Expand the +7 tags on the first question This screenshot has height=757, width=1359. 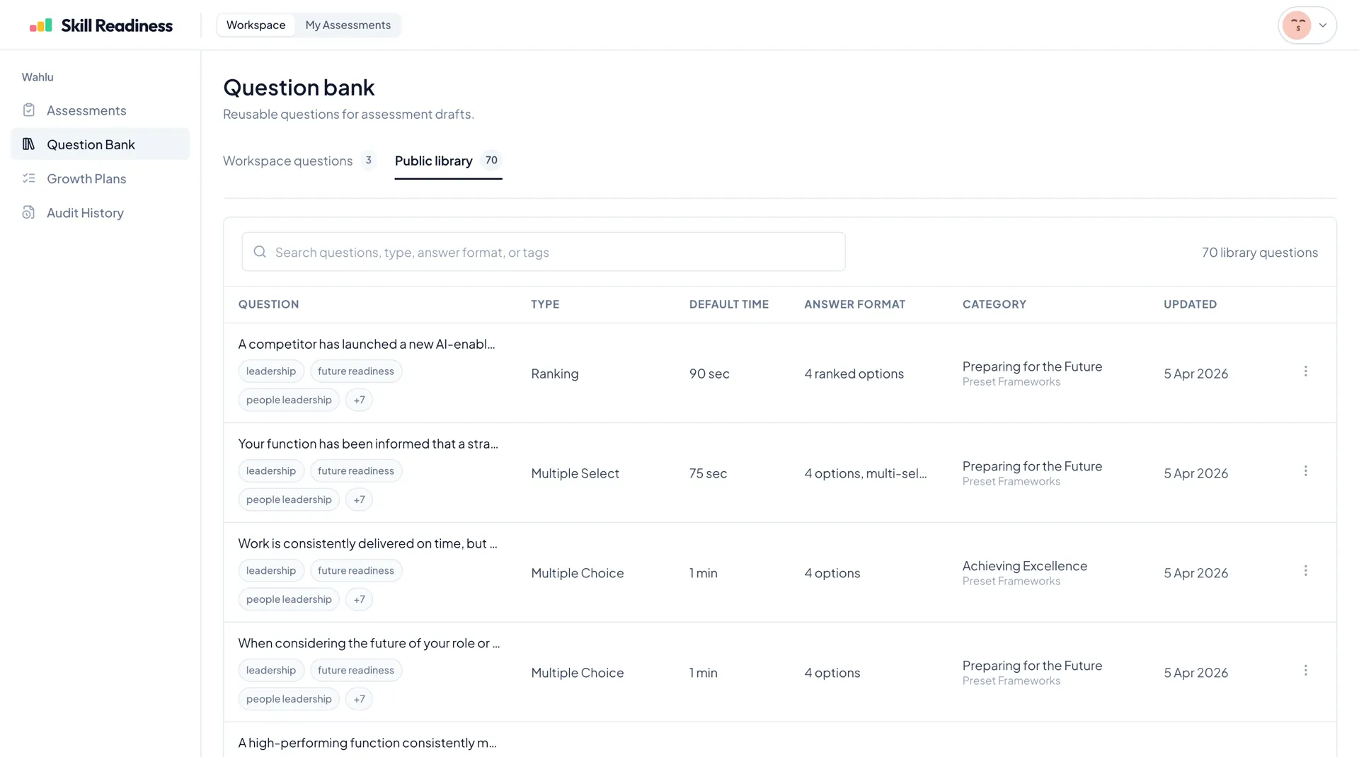[x=359, y=399]
